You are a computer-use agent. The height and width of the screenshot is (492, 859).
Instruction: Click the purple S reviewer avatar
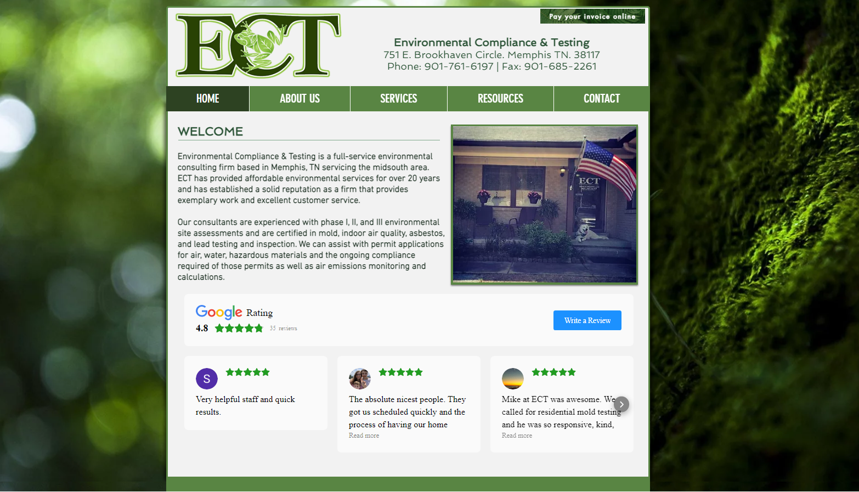(x=207, y=378)
